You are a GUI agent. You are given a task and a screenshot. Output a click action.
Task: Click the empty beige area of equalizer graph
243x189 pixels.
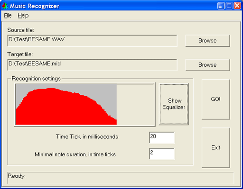click(135, 104)
